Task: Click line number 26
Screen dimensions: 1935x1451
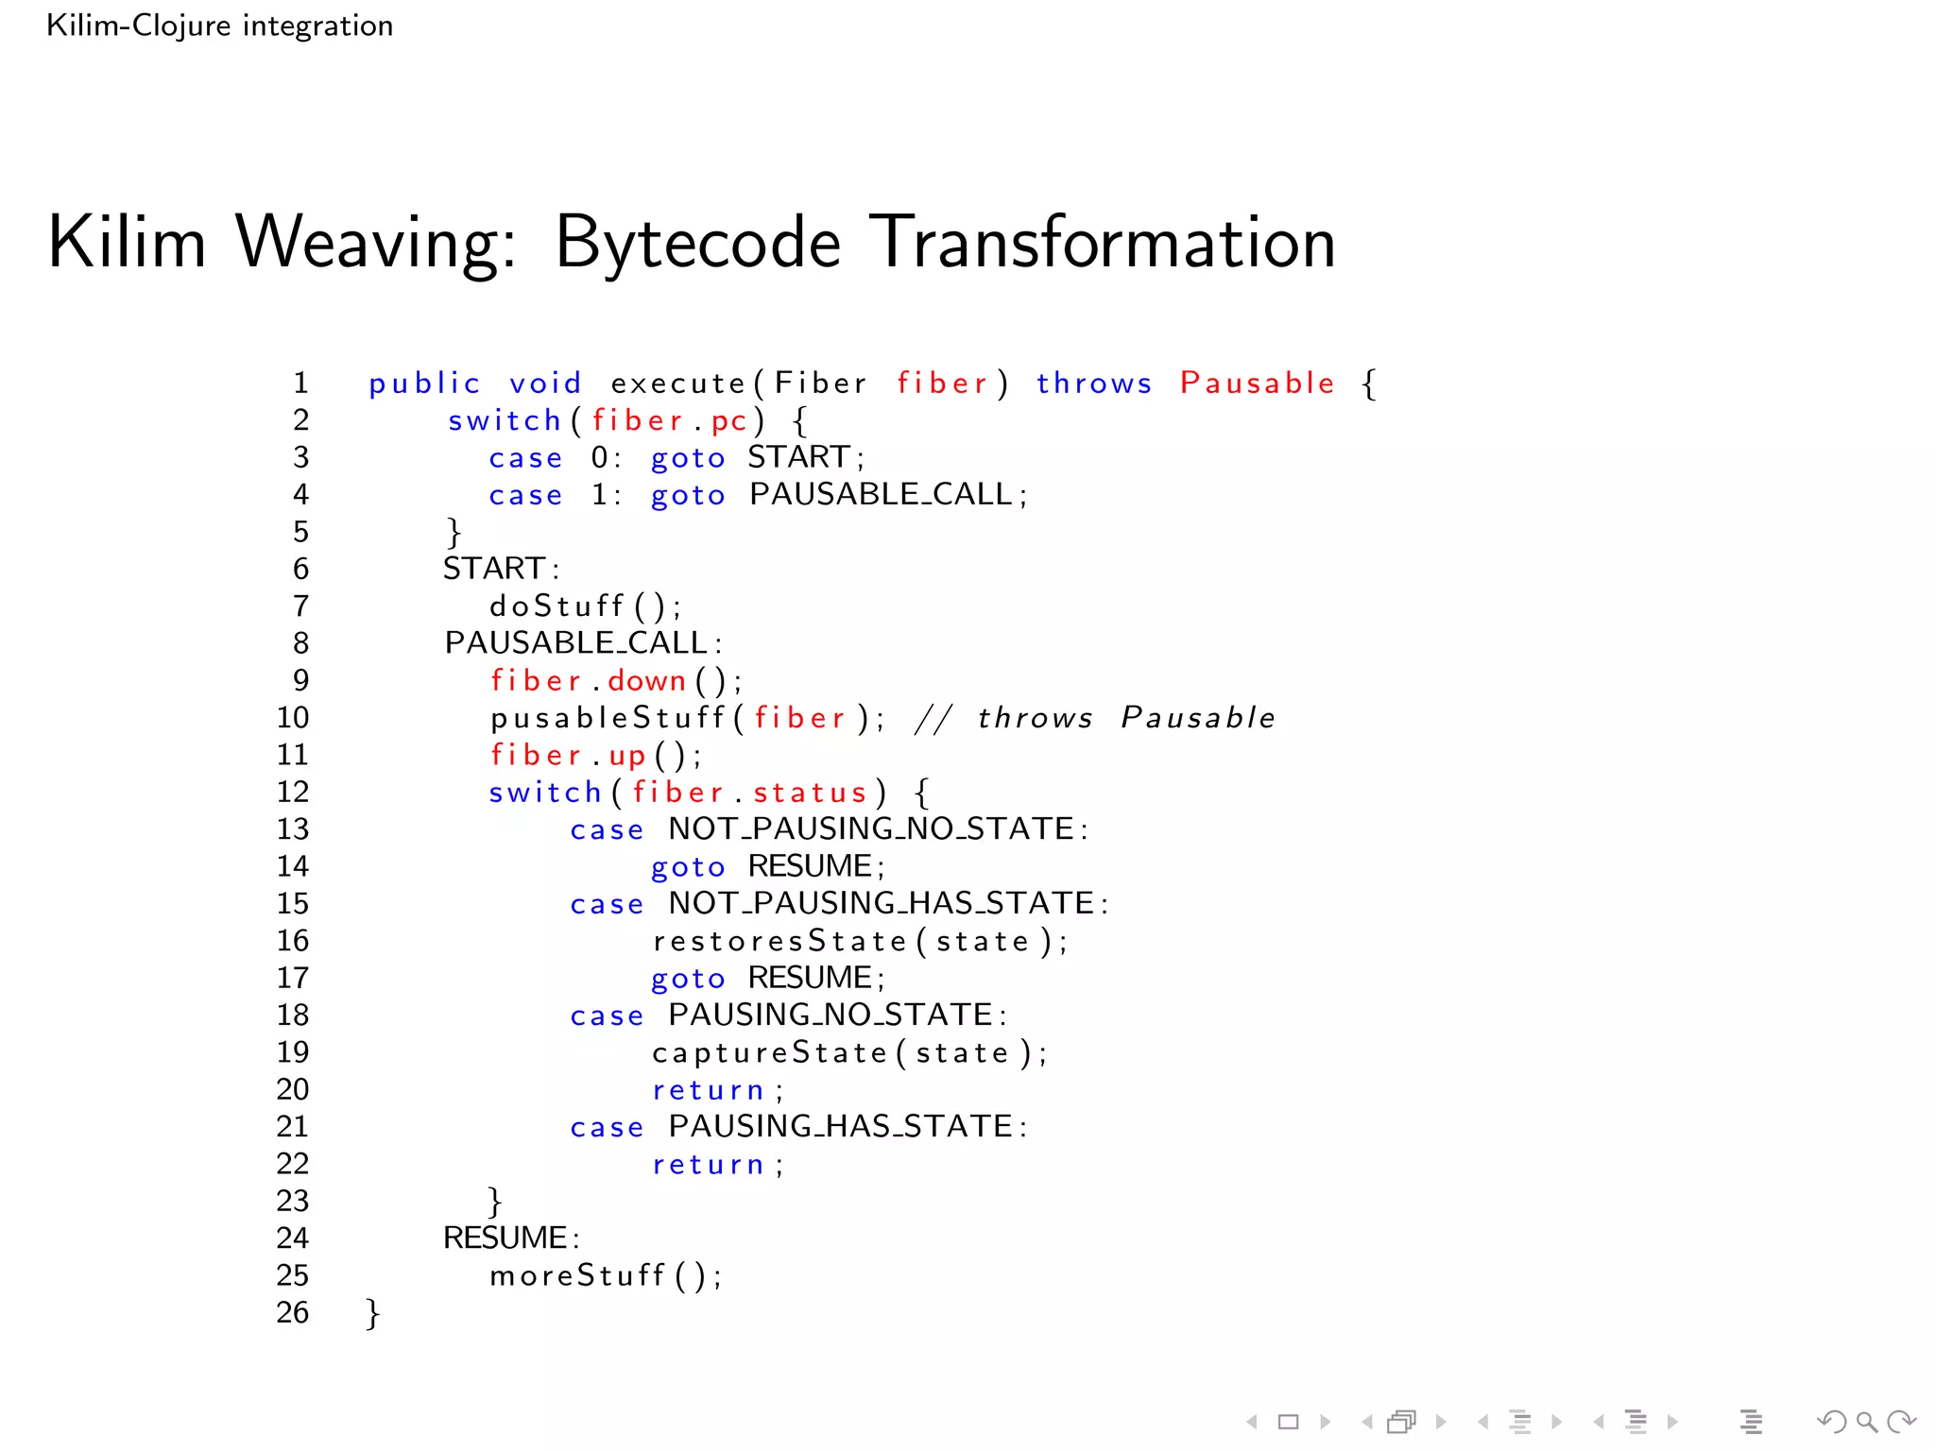Action: tap(293, 1313)
